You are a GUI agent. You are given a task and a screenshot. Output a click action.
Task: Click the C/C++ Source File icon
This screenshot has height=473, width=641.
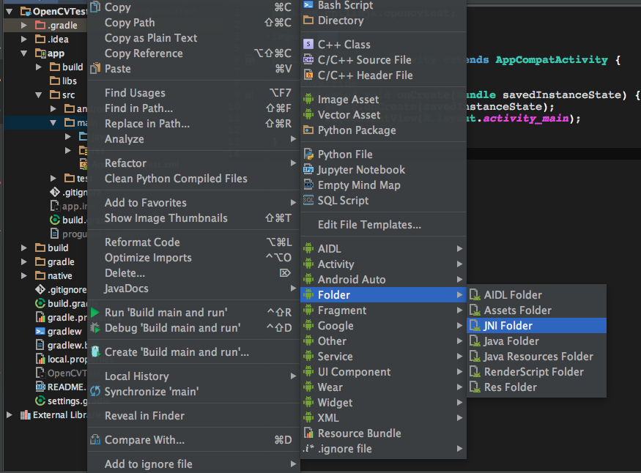(x=308, y=59)
